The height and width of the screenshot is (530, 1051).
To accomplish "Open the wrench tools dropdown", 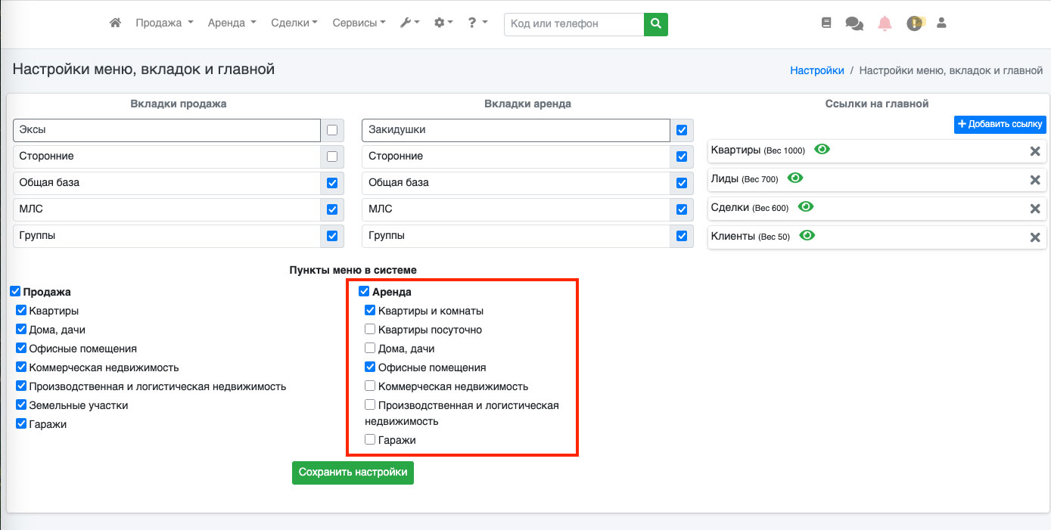I will click(409, 23).
